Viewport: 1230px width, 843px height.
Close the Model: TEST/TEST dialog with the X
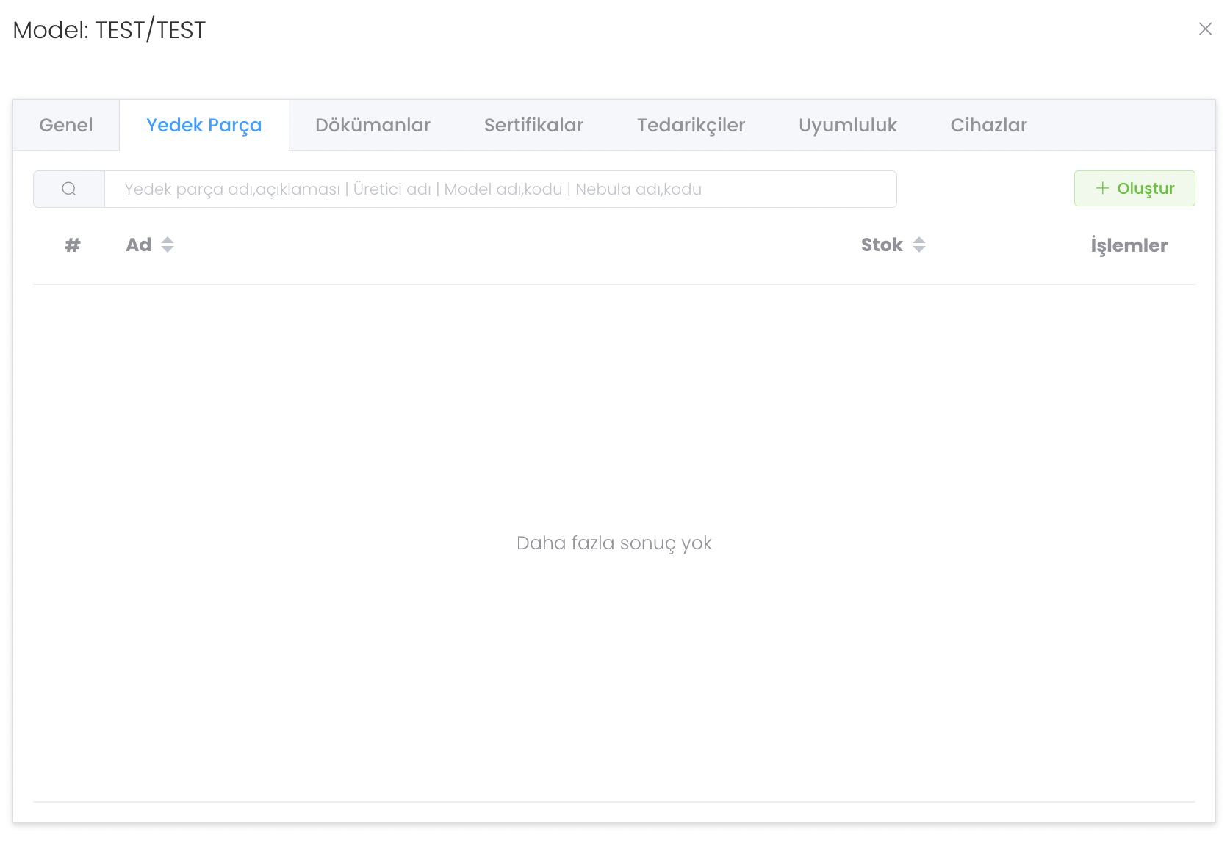click(1206, 29)
